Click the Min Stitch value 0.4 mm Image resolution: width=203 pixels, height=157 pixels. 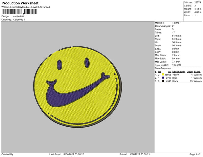tap(176, 59)
